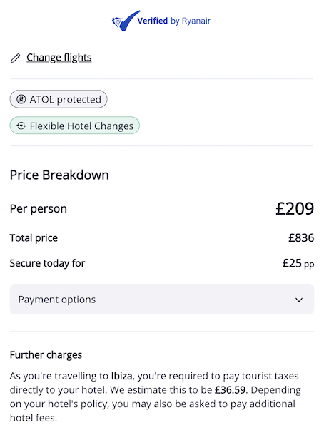The image size is (324, 435).
Task: Click the £36.59 tourist tax estimate
Action: click(x=231, y=390)
